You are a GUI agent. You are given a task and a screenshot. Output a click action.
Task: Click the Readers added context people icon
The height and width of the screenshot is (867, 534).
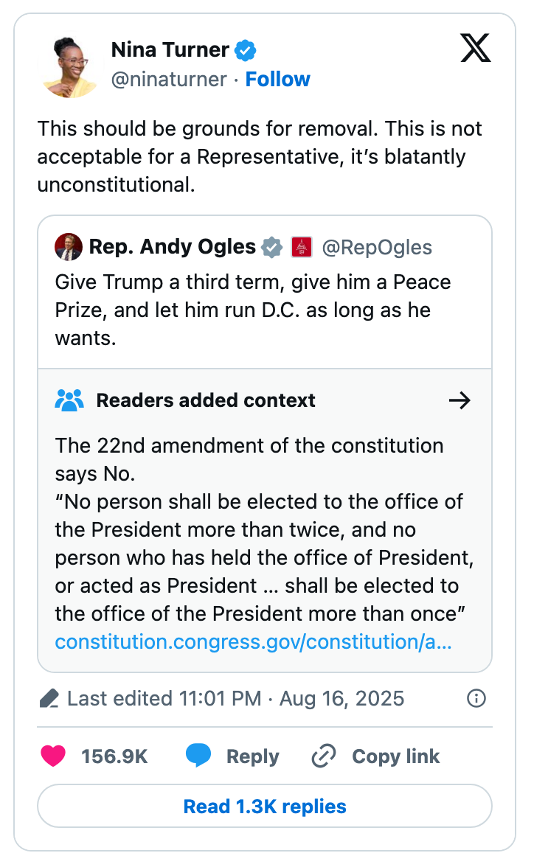(x=69, y=400)
